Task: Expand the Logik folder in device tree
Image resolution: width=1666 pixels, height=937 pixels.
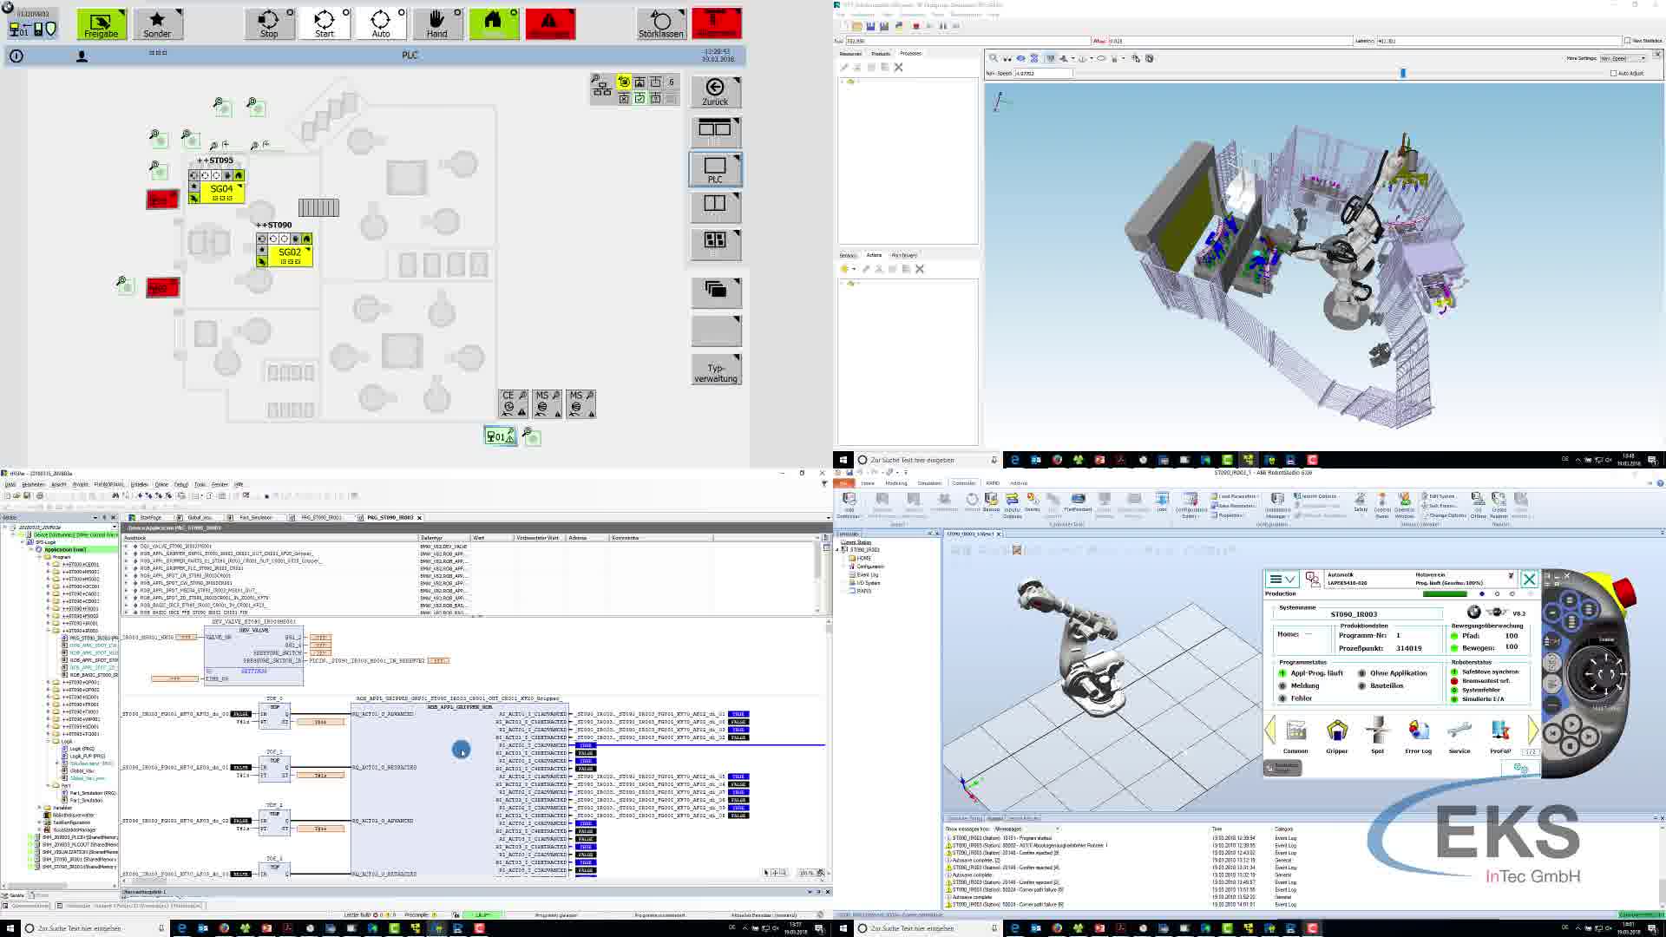Action: click(48, 741)
